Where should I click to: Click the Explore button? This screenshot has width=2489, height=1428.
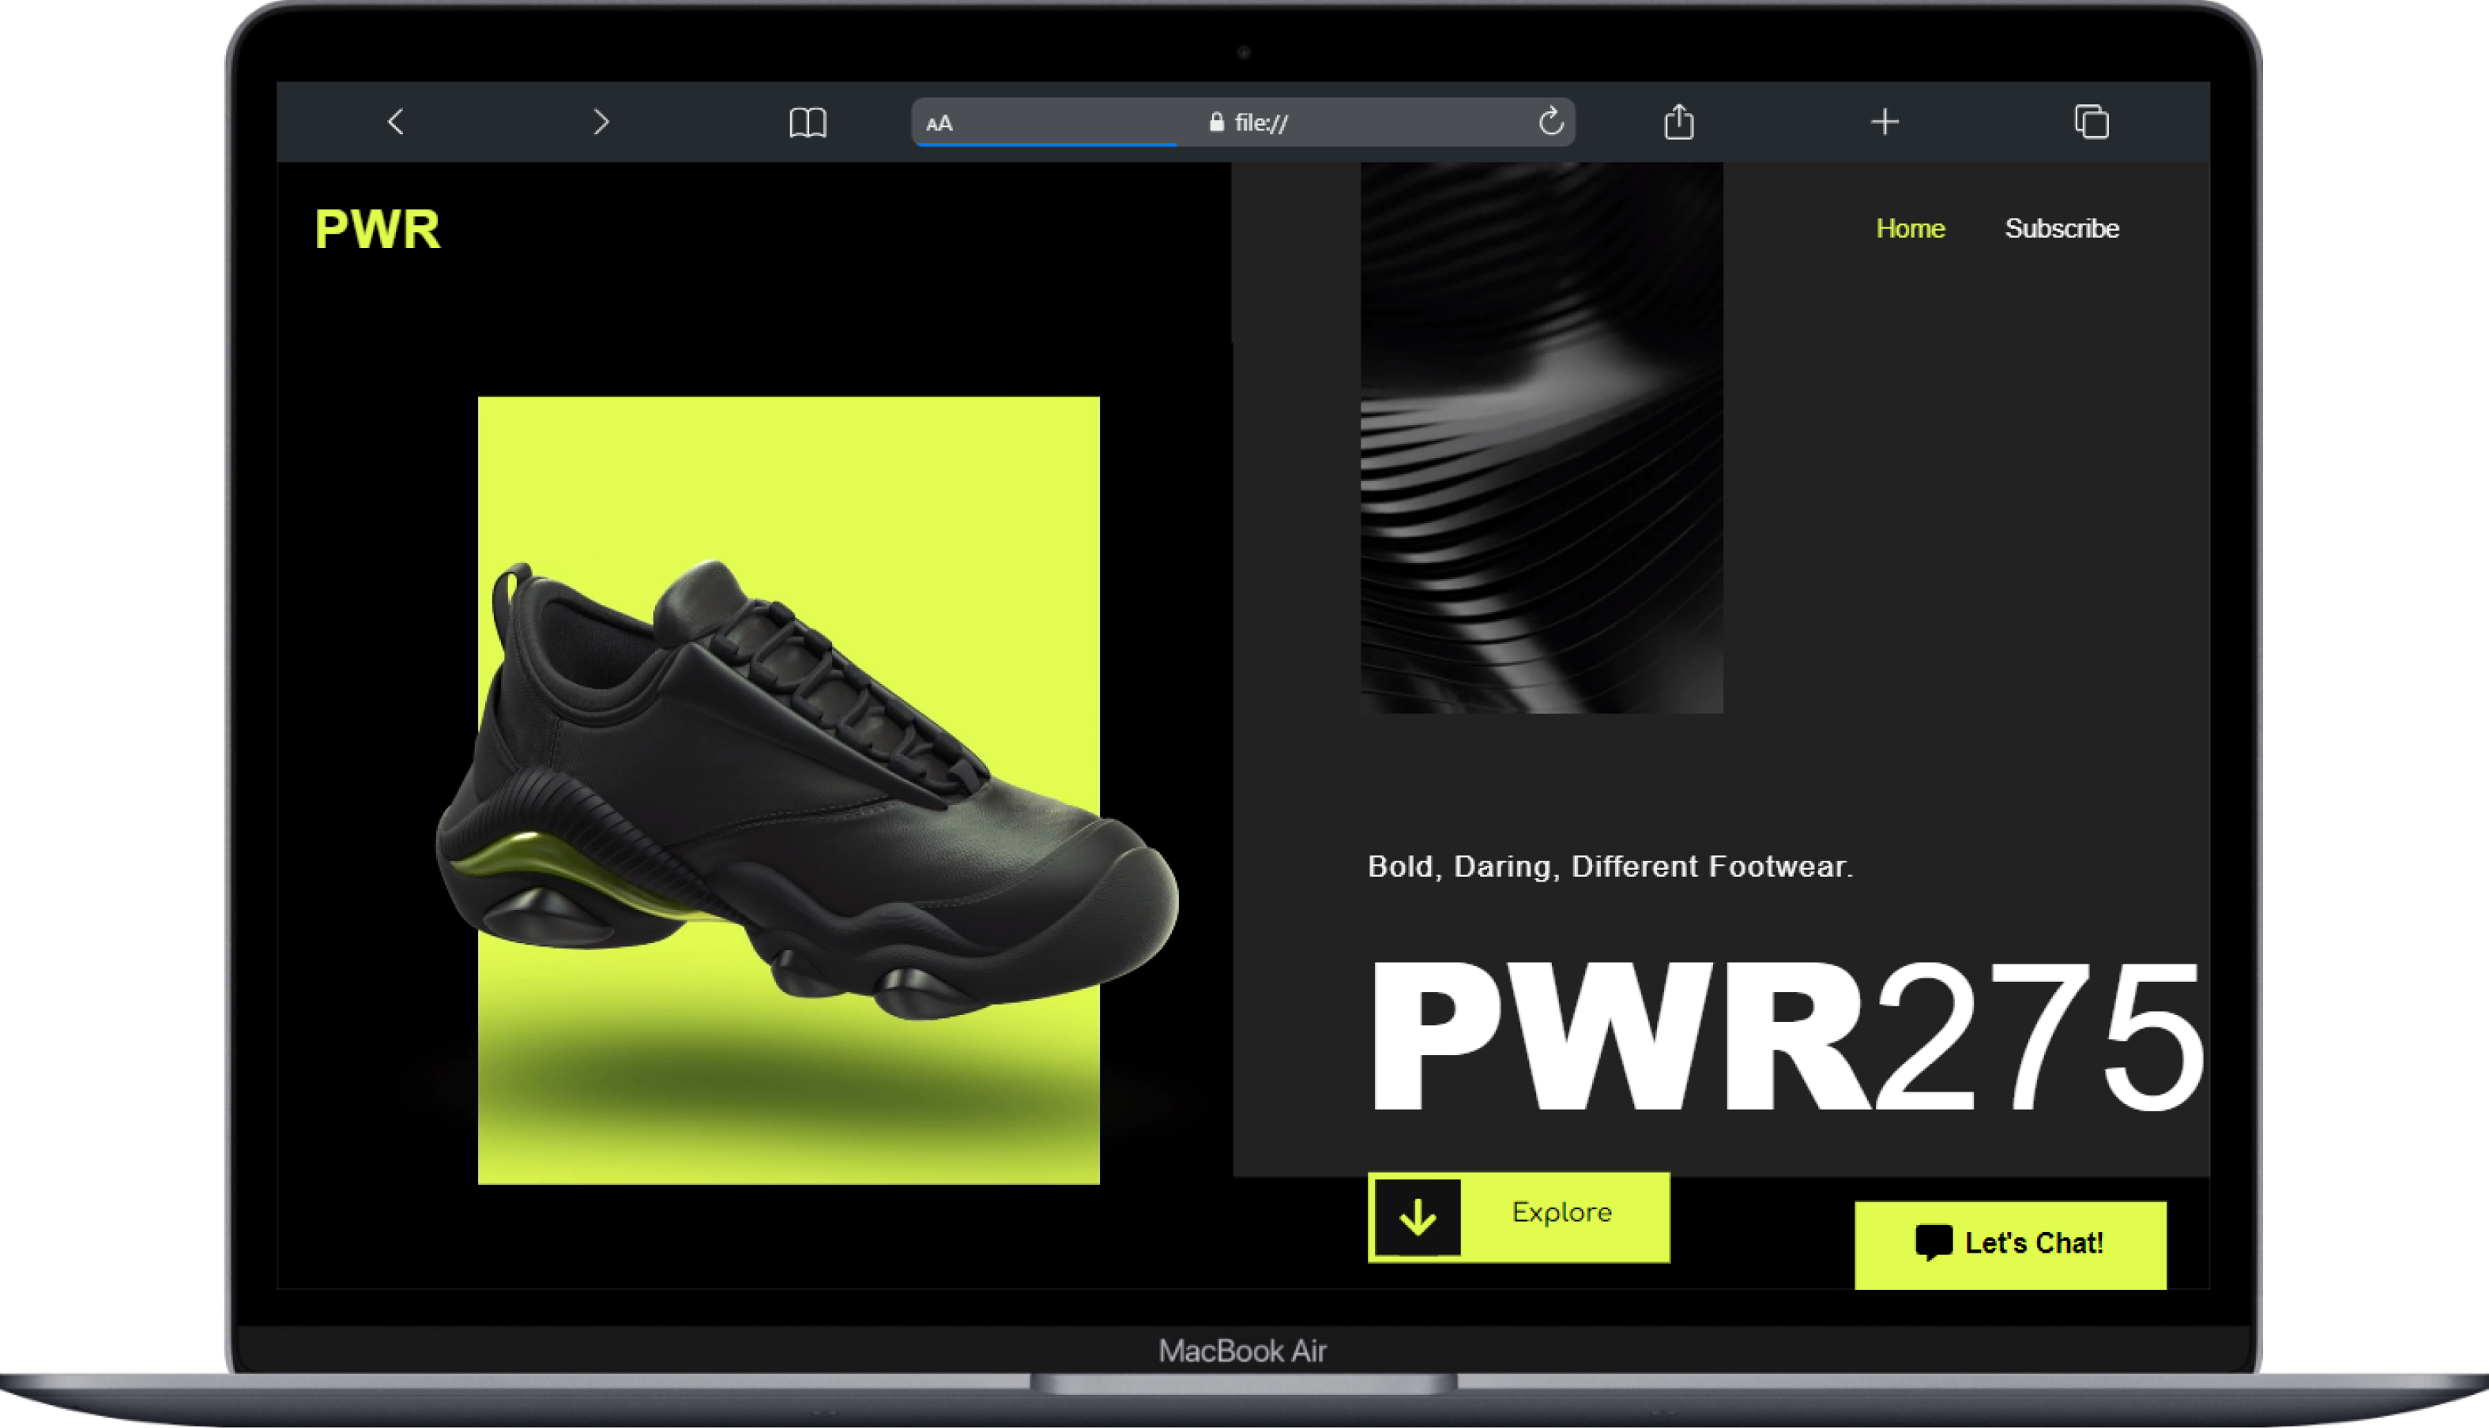point(1519,1216)
